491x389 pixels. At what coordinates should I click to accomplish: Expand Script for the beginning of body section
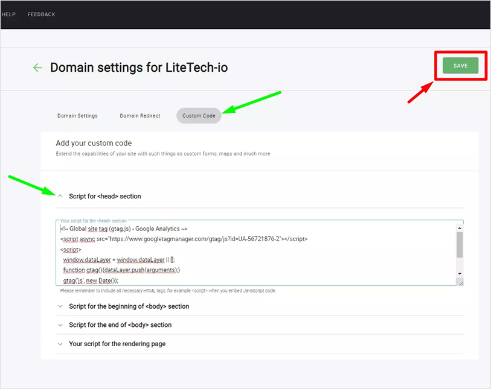pyautogui.click(x=129, y=306)
